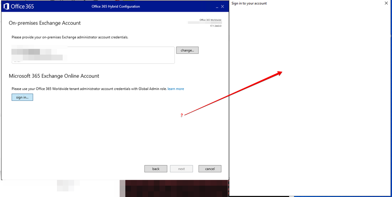Click the Global Admin role instruction text
The height and width of the screenshot is (197, 392).
point(89,89)
